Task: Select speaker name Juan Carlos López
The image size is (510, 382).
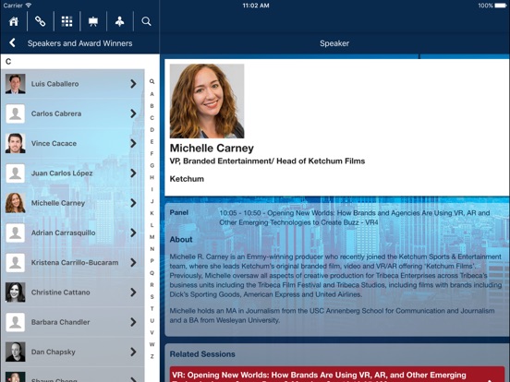Action: (62, 173)
